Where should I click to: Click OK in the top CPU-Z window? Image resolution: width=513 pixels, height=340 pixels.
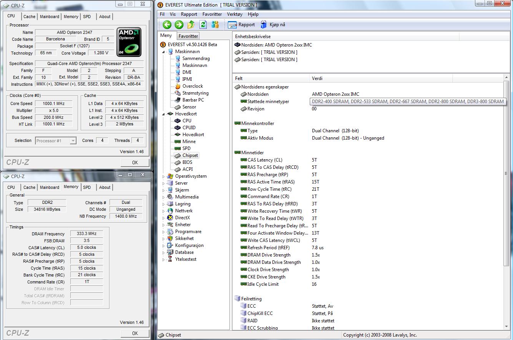point(135,162)
